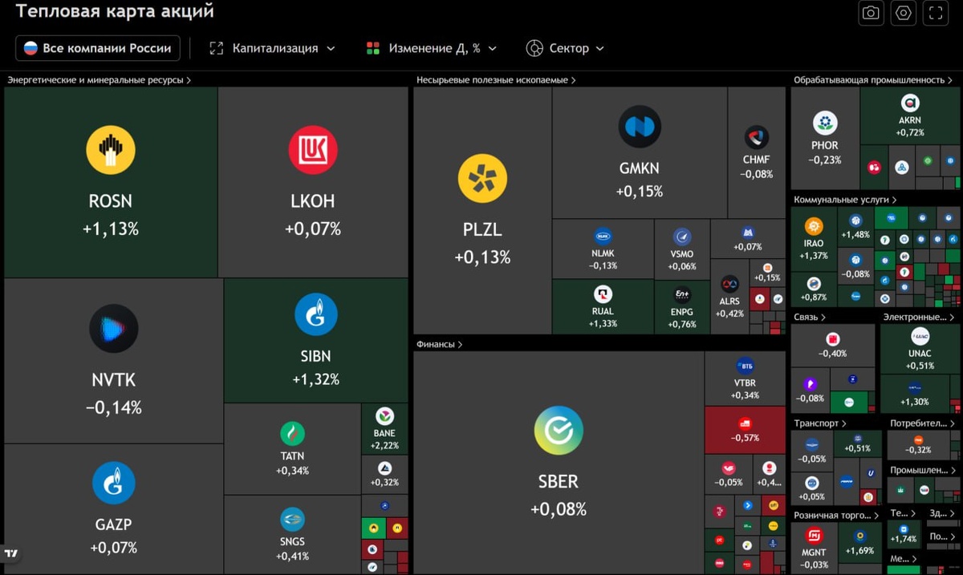
Task: Open the VTBR VTB tile
Action: tap(746, 379)
